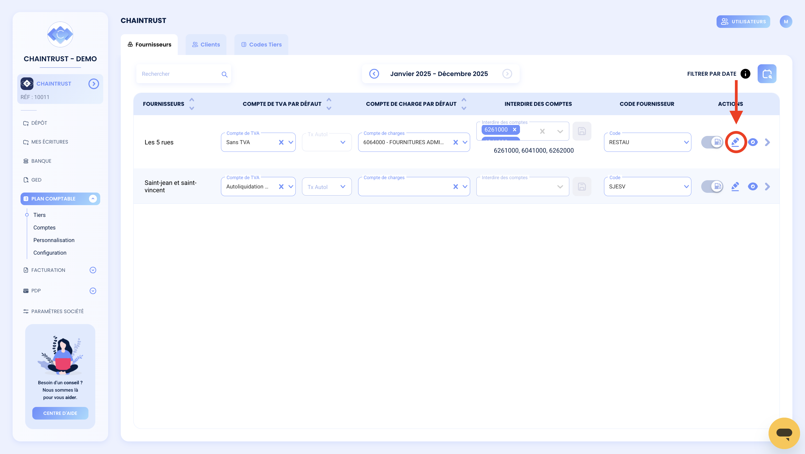Switch to the Fournisseurs tab
805x454 pixels.
[149, 45]
